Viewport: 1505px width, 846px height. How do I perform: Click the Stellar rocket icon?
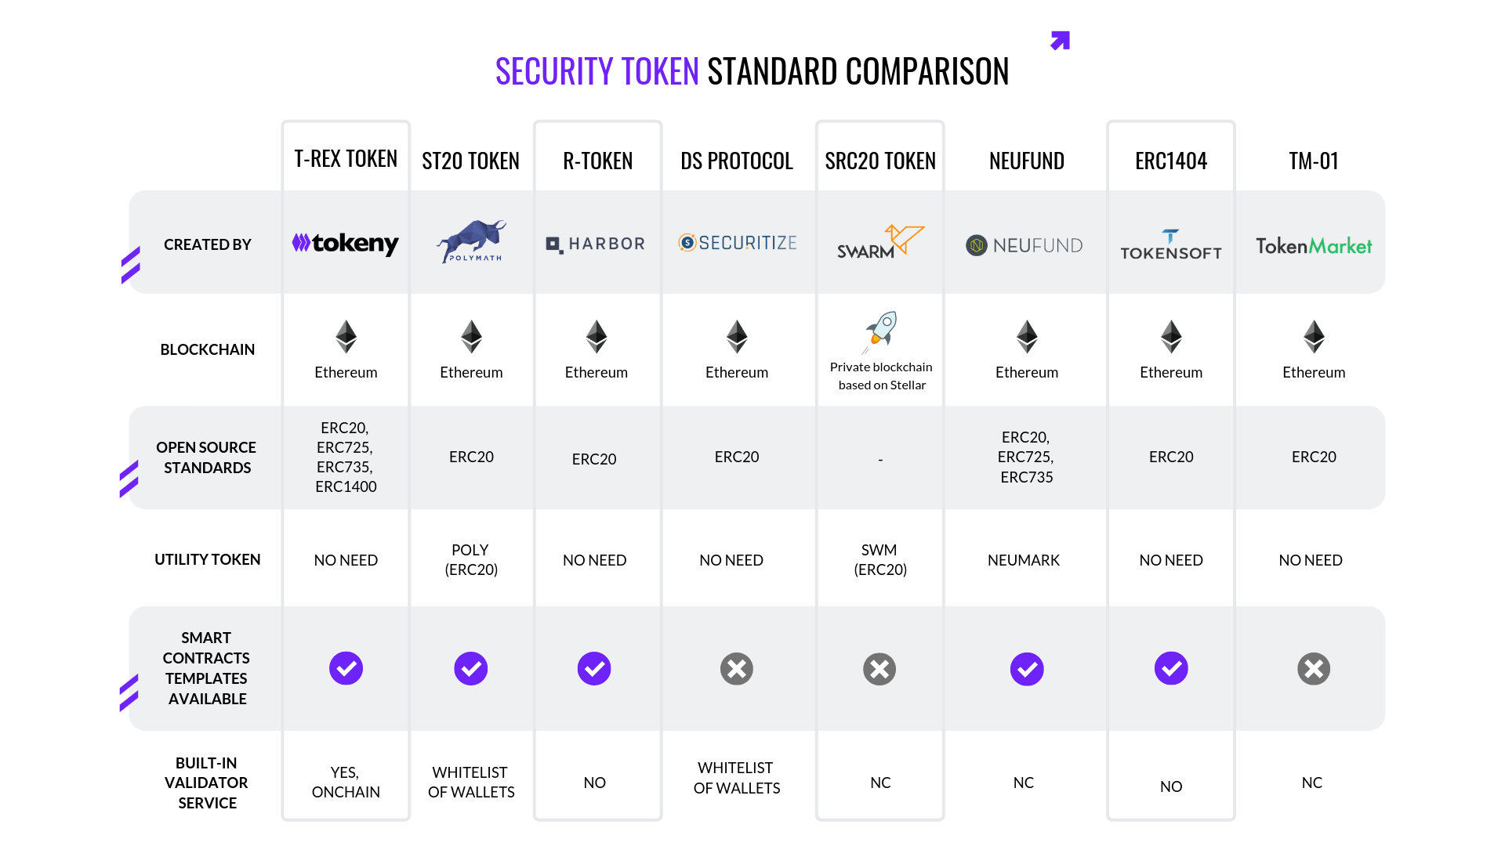(x=882, y=331)
